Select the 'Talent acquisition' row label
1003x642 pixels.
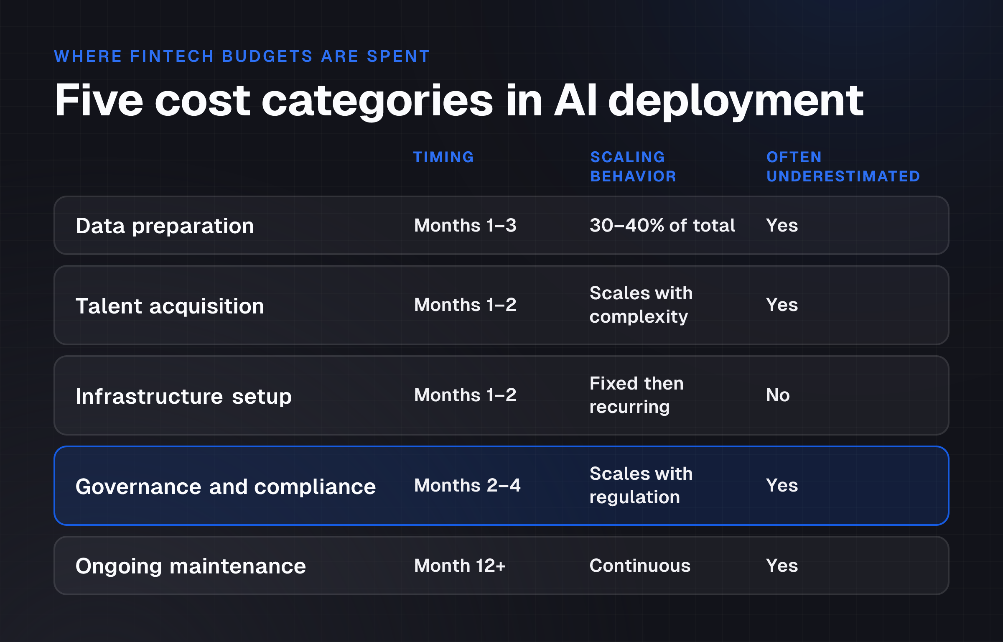[x=170, y=306]
